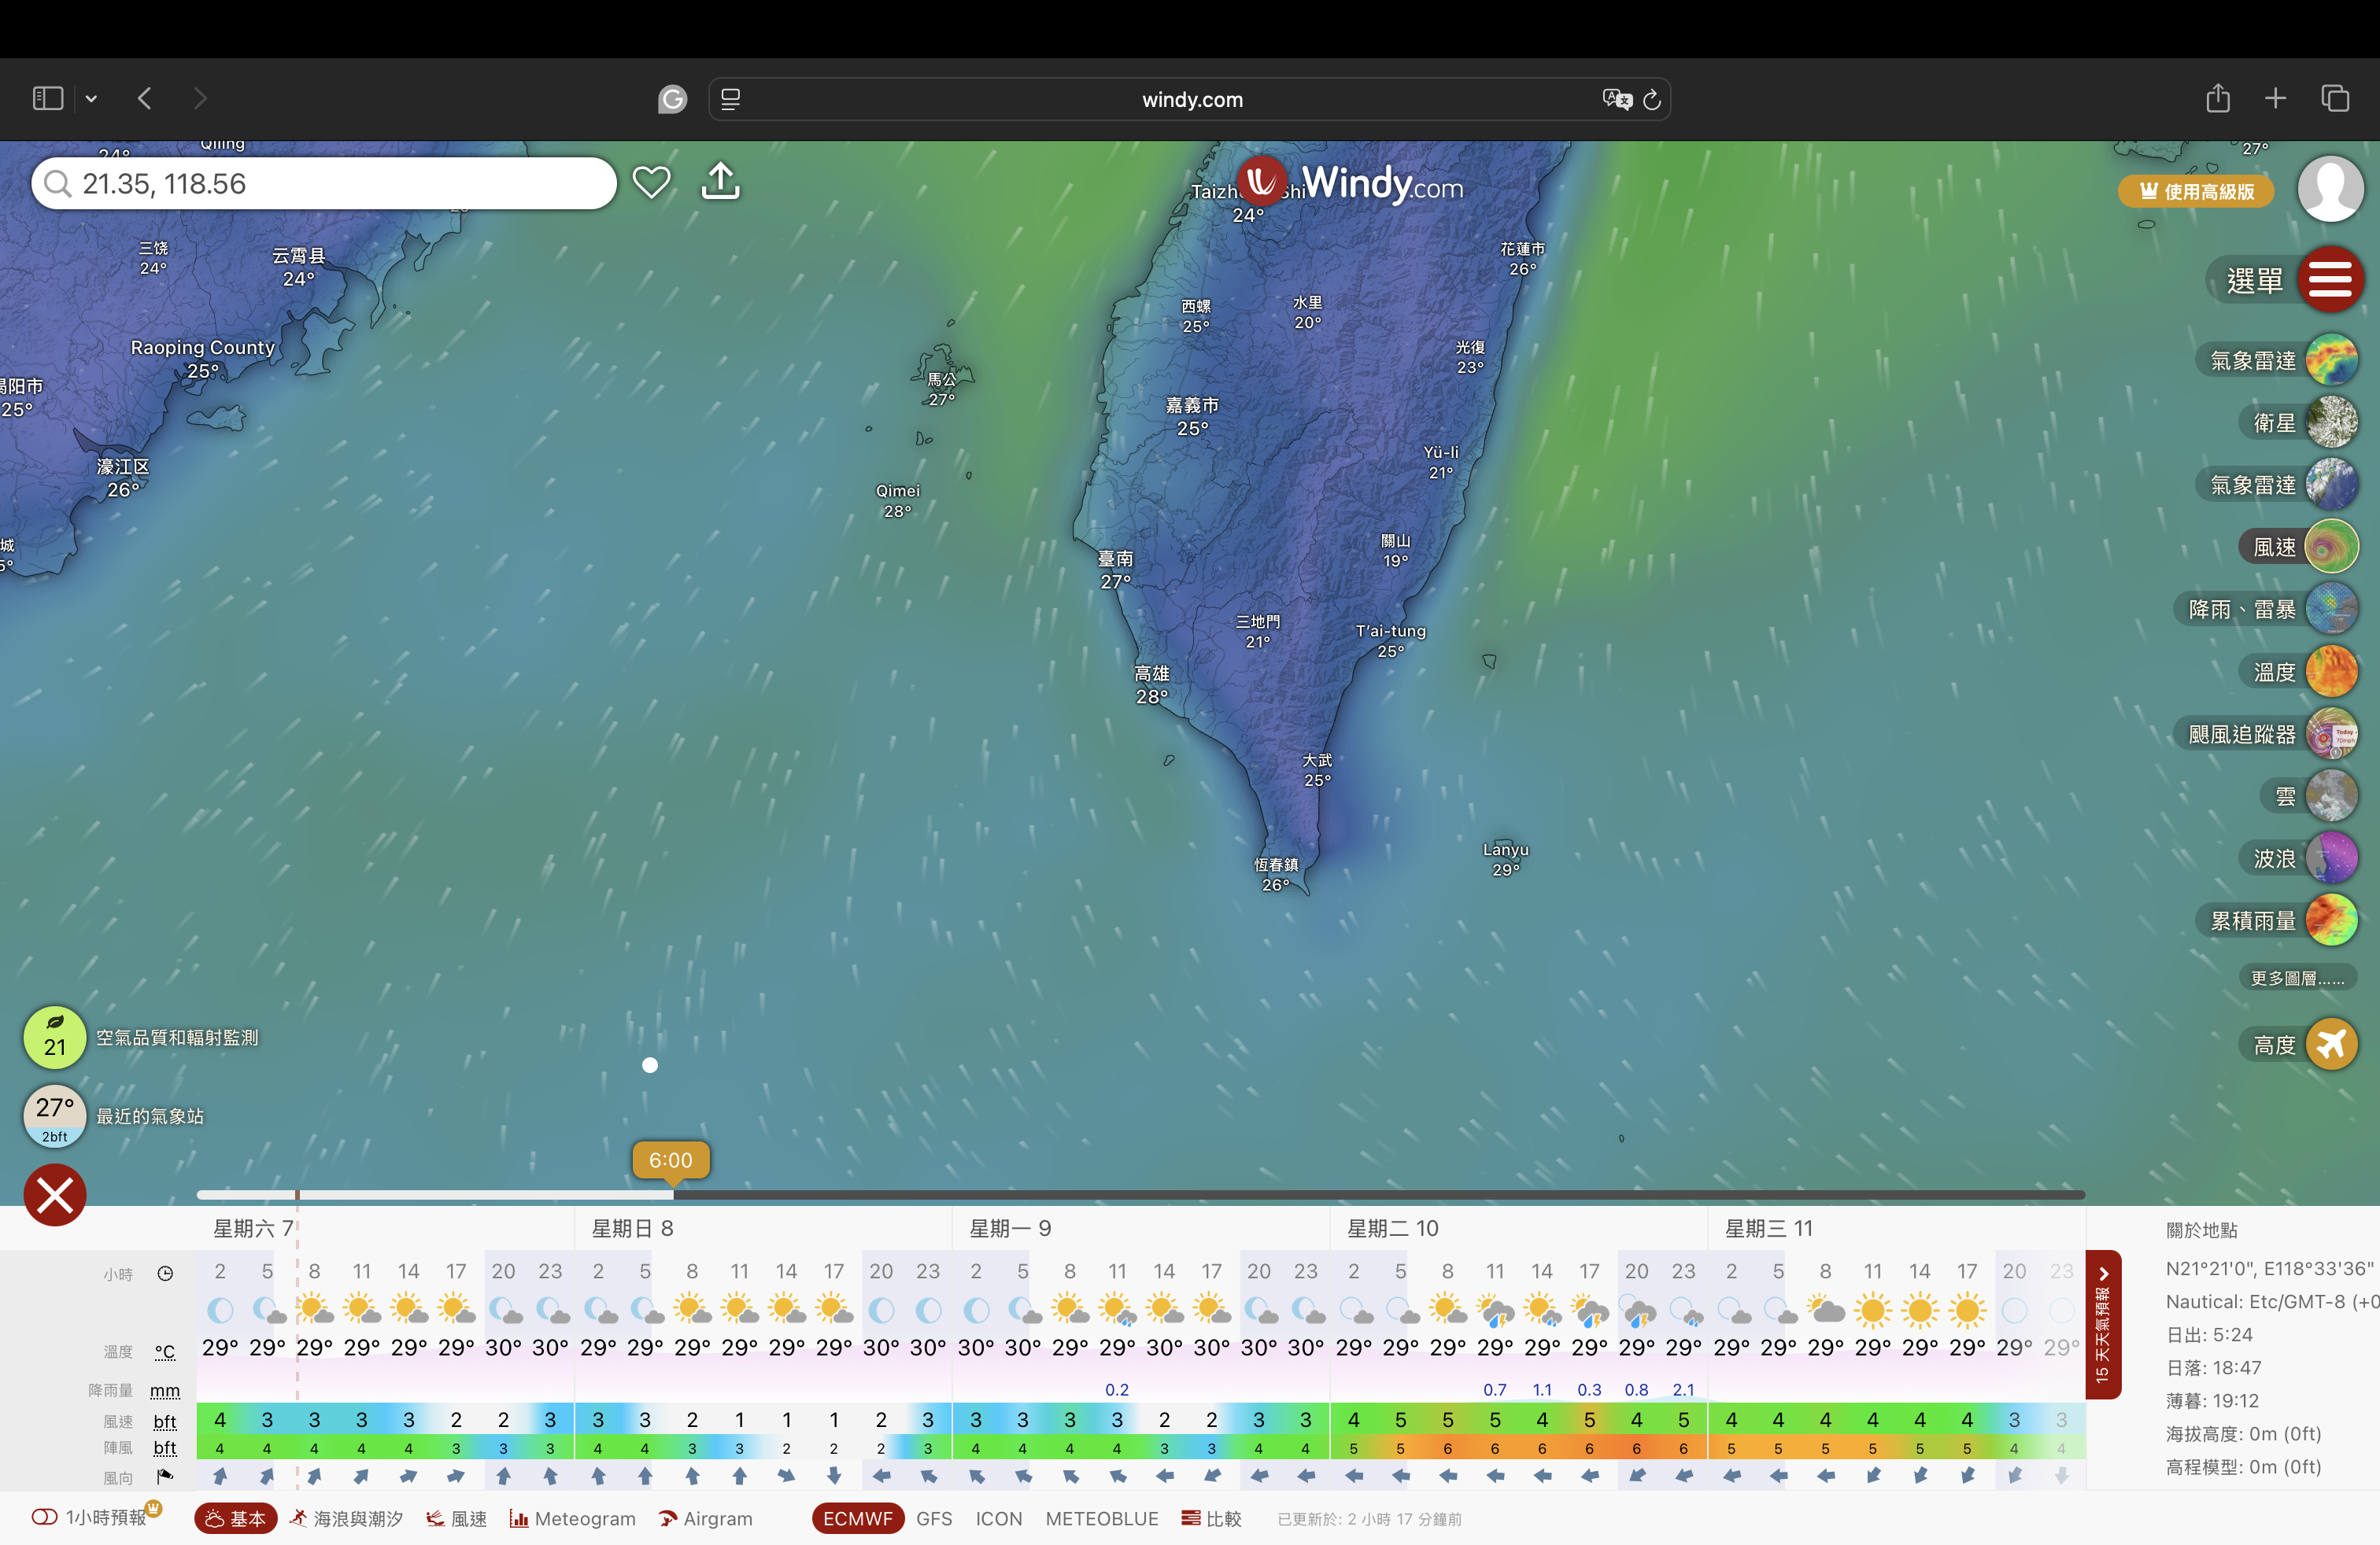Open Safari share sheet icon
Image resolution: width=2380 pixels, height=1545 pixels.
pos(2218,98)
